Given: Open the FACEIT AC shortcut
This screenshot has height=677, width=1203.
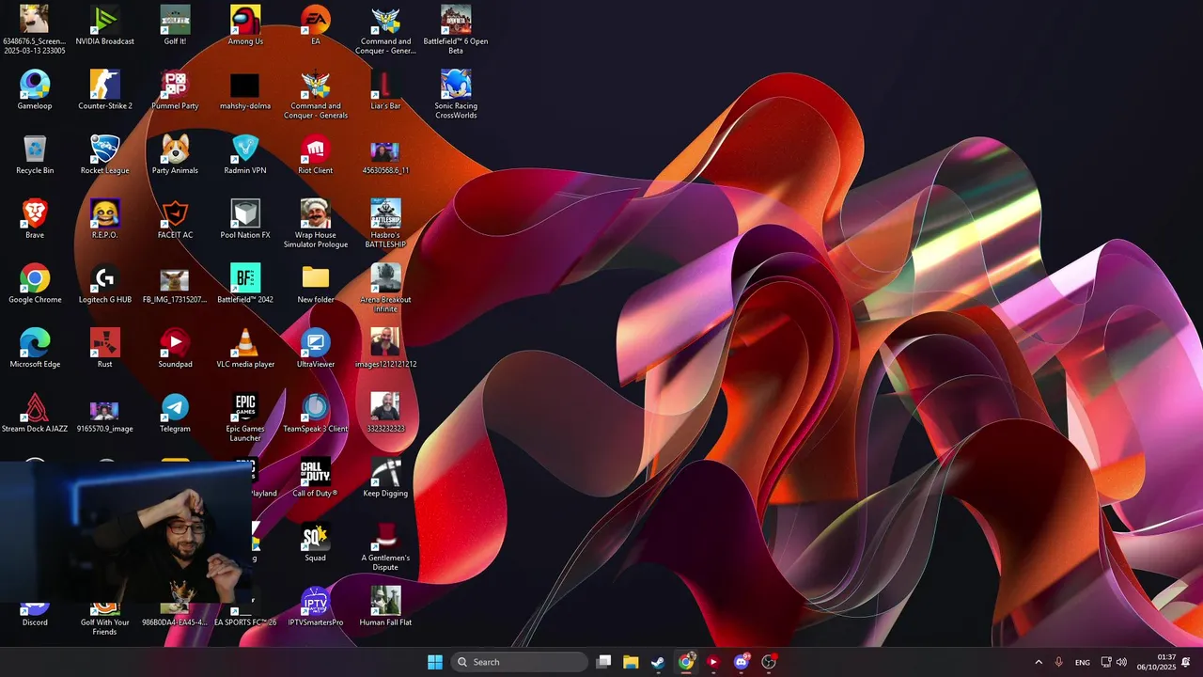Looking at the screenshot, I should tap(175, 219).
